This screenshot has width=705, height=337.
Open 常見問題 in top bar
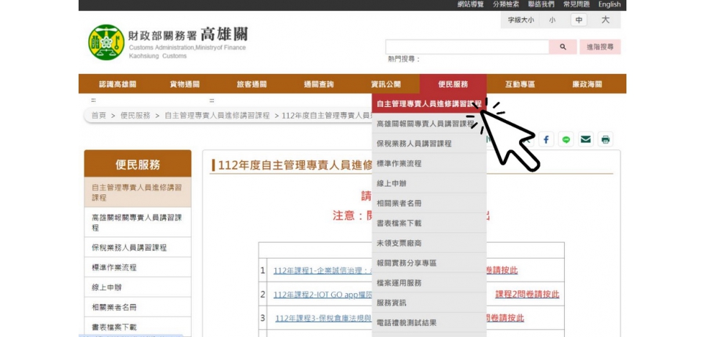click(576, 4)
